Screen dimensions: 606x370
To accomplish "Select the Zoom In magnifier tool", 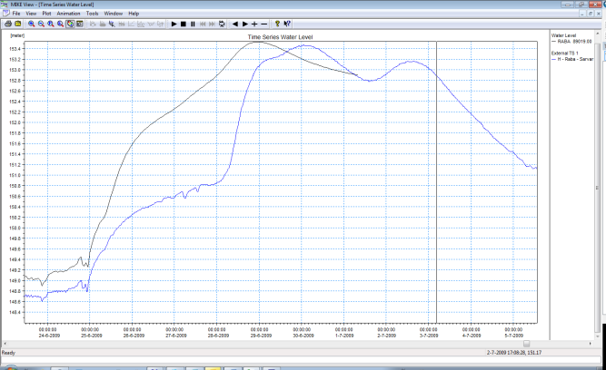I will (31, 24).
